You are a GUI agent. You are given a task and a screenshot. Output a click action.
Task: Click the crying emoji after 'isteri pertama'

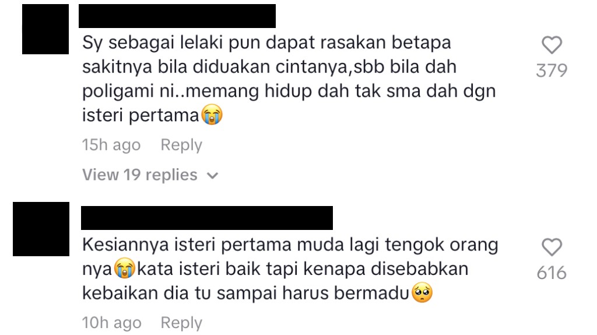coord(212,114)
